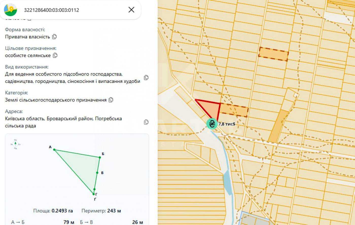355x225 pixels.
Task: Click the perimeter value "243 м"
Action: [x=114, y=211]
